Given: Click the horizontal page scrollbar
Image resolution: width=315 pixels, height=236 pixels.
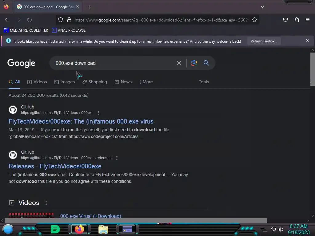Looking at the screenshot, I should (x=136, y=220).
